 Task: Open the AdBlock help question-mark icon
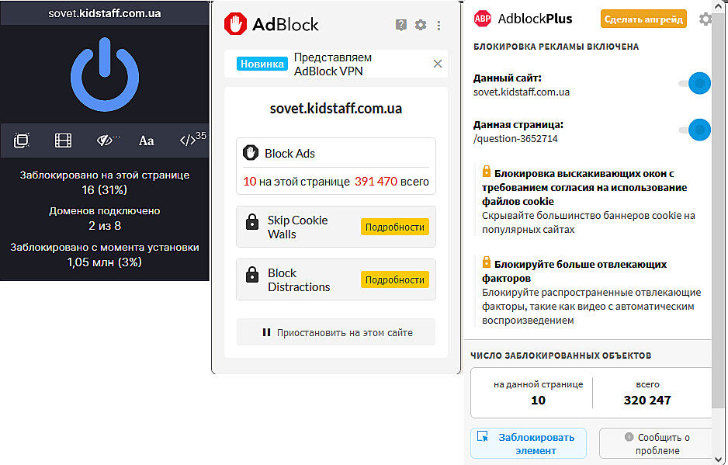(x=400, y=25)
